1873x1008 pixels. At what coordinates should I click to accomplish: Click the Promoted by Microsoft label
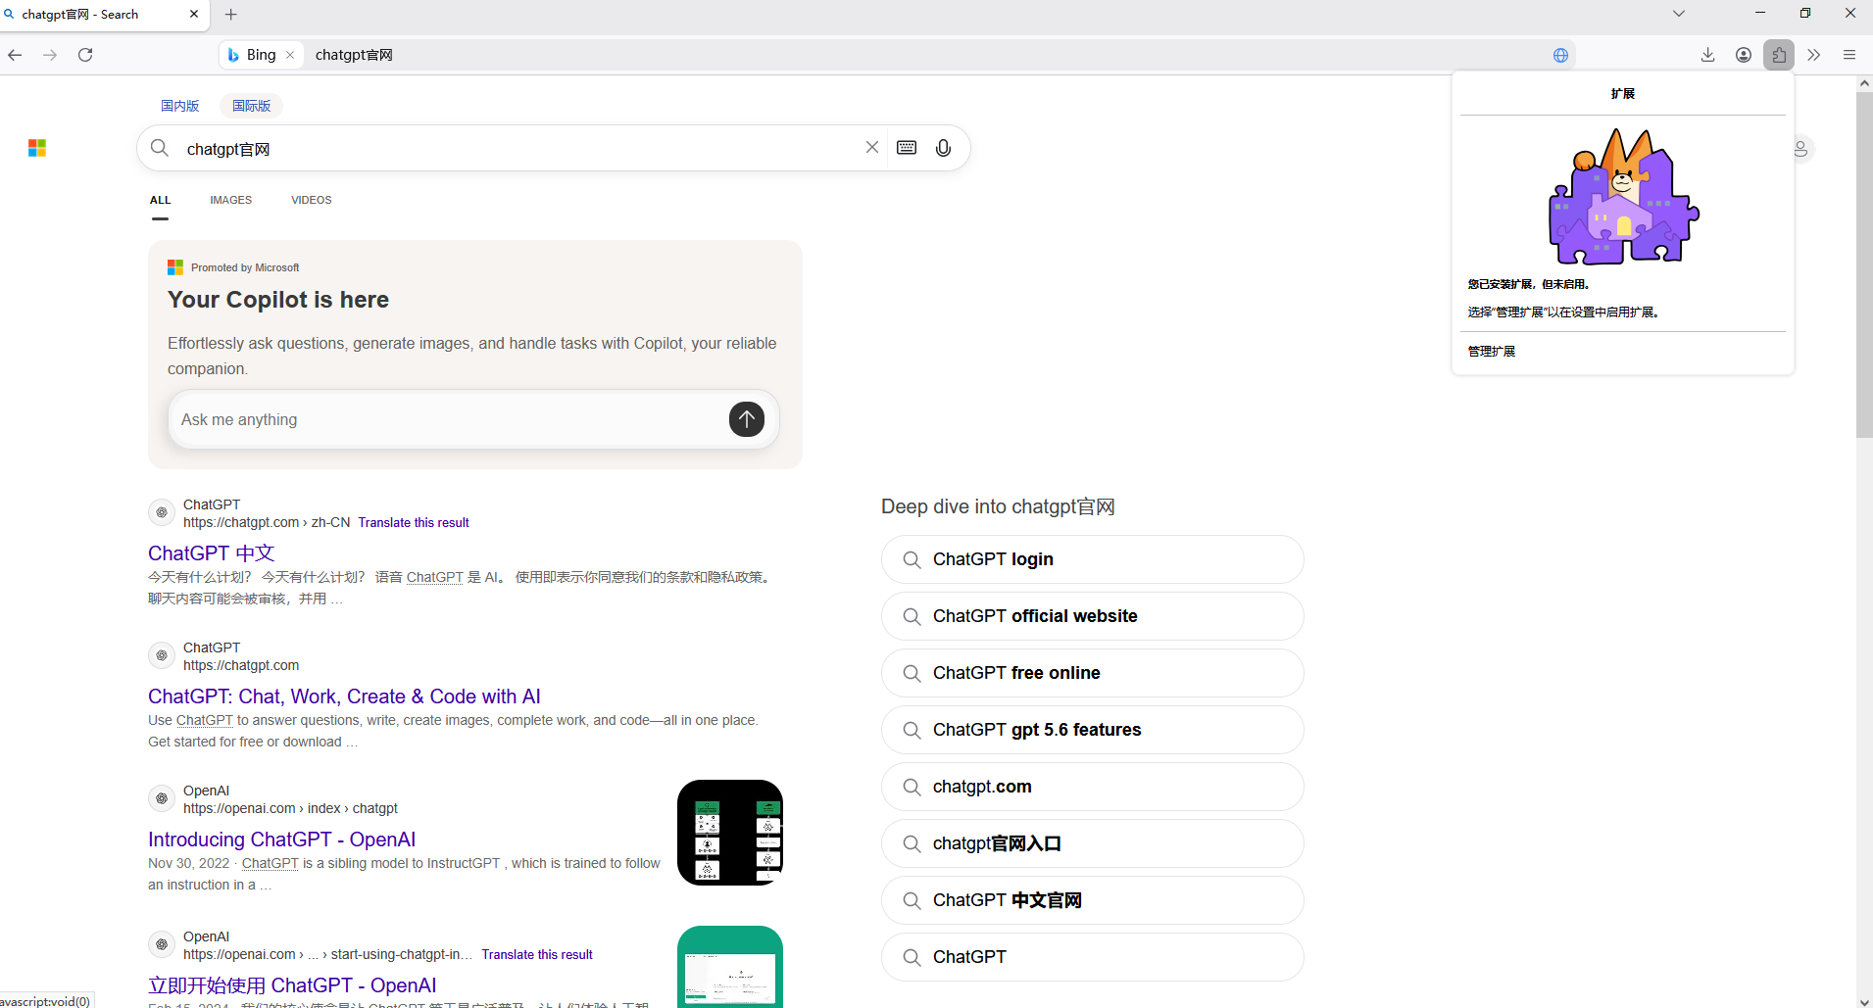click(x=245, y=267)
